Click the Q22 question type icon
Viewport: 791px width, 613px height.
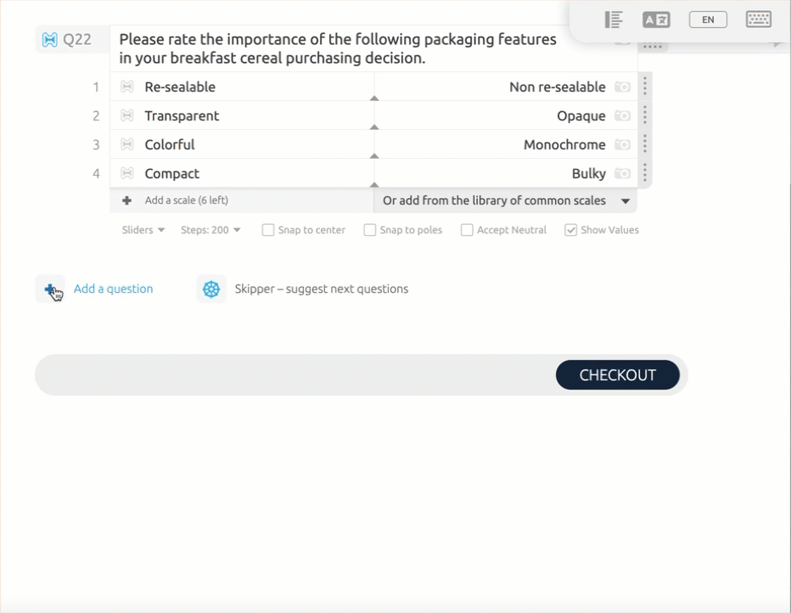[50, 39]
